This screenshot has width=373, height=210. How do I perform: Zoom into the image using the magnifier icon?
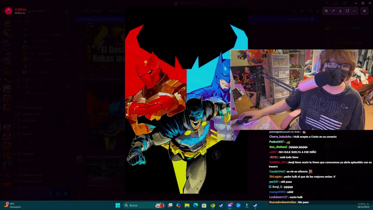coord(326,11)
